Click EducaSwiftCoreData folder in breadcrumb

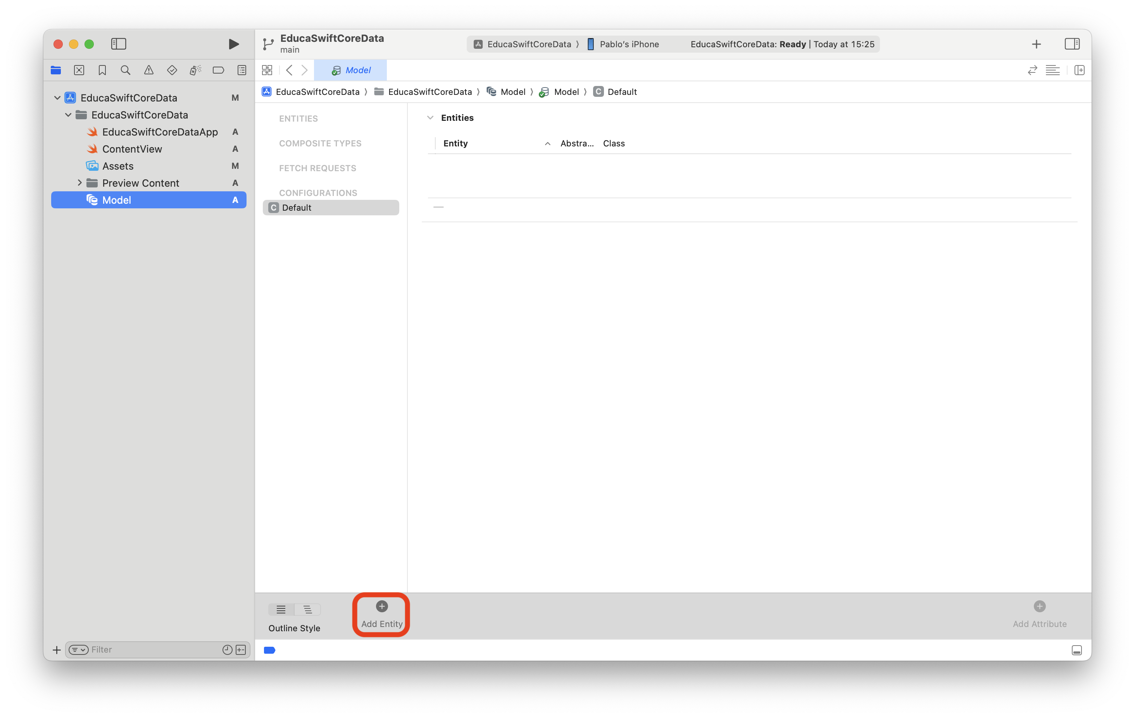[423, 92]
